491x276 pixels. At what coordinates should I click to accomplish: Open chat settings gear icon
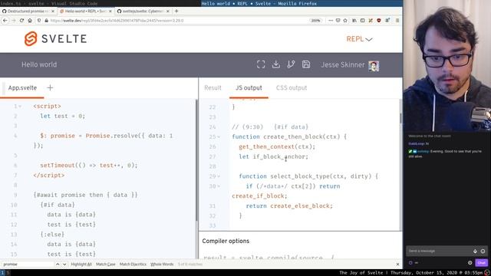click(x=470, y=263)
